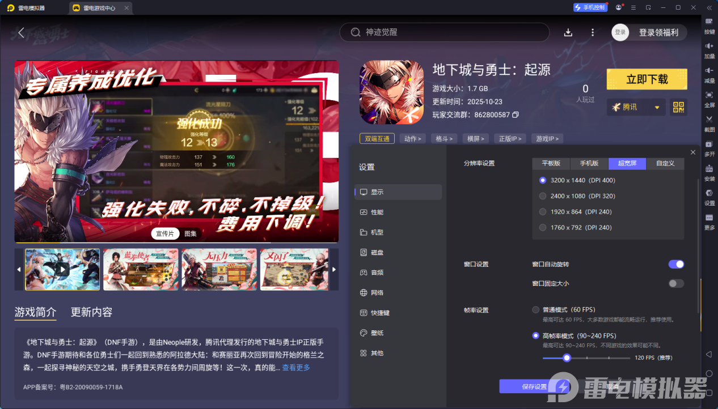Click the window shrink icon in title bar
Viewport: 718px width, 409px height.
648,7
